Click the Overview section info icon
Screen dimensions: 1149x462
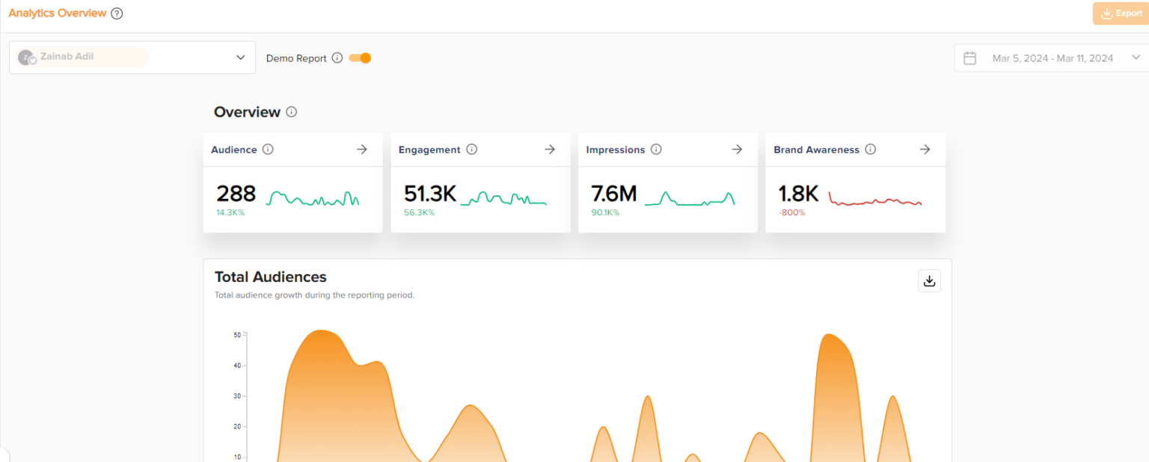click(x=292, y=111)
